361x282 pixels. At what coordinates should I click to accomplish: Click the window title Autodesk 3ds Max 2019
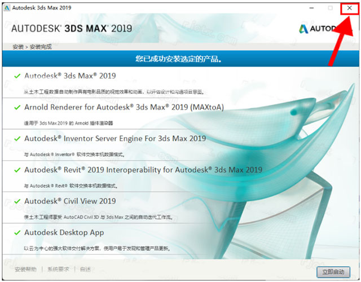coord(42,8)
